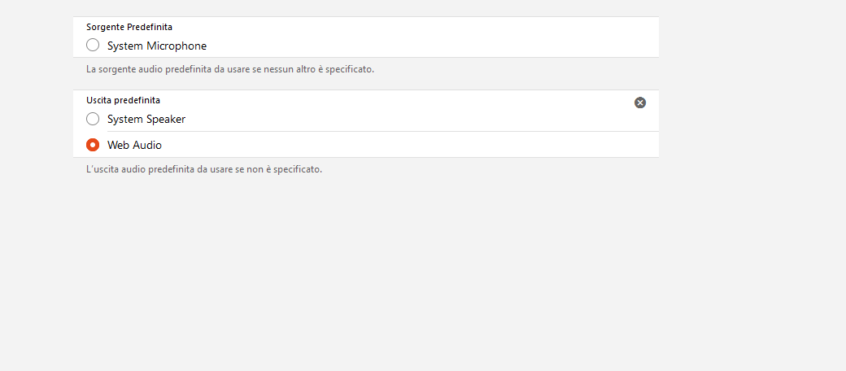Click the description starting with L'uscita audio
The width and height of the screenshot is (846, 371).
(204, 170)
